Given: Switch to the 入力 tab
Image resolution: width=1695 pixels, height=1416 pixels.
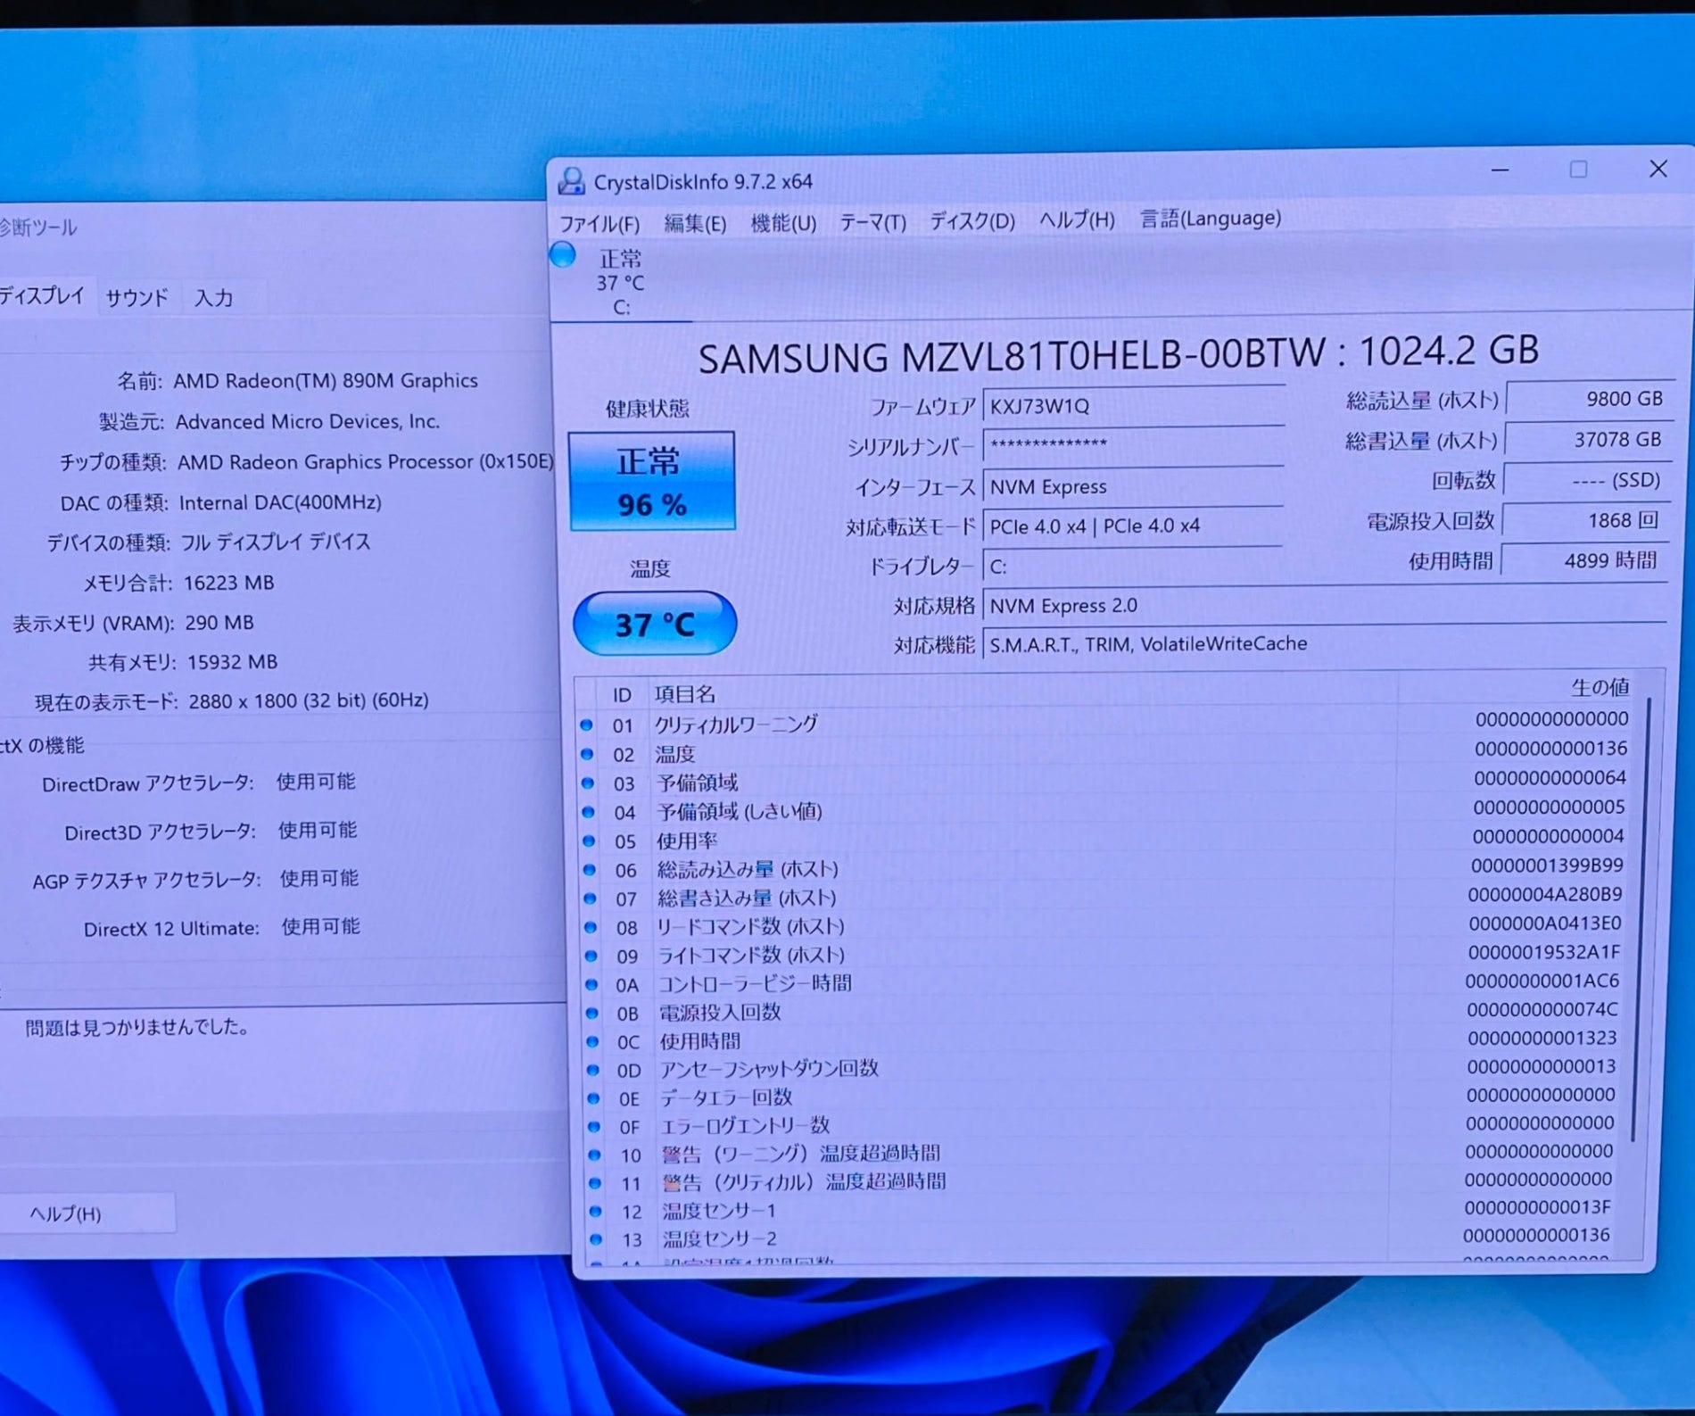Looking at the screenshot, I should coord(213,298).
